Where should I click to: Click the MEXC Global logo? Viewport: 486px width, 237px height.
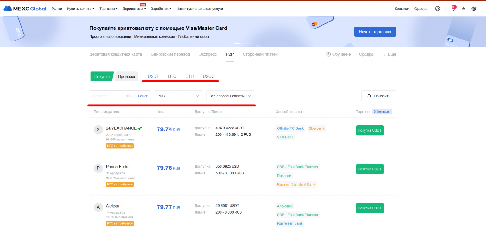[x=25, y=9]
